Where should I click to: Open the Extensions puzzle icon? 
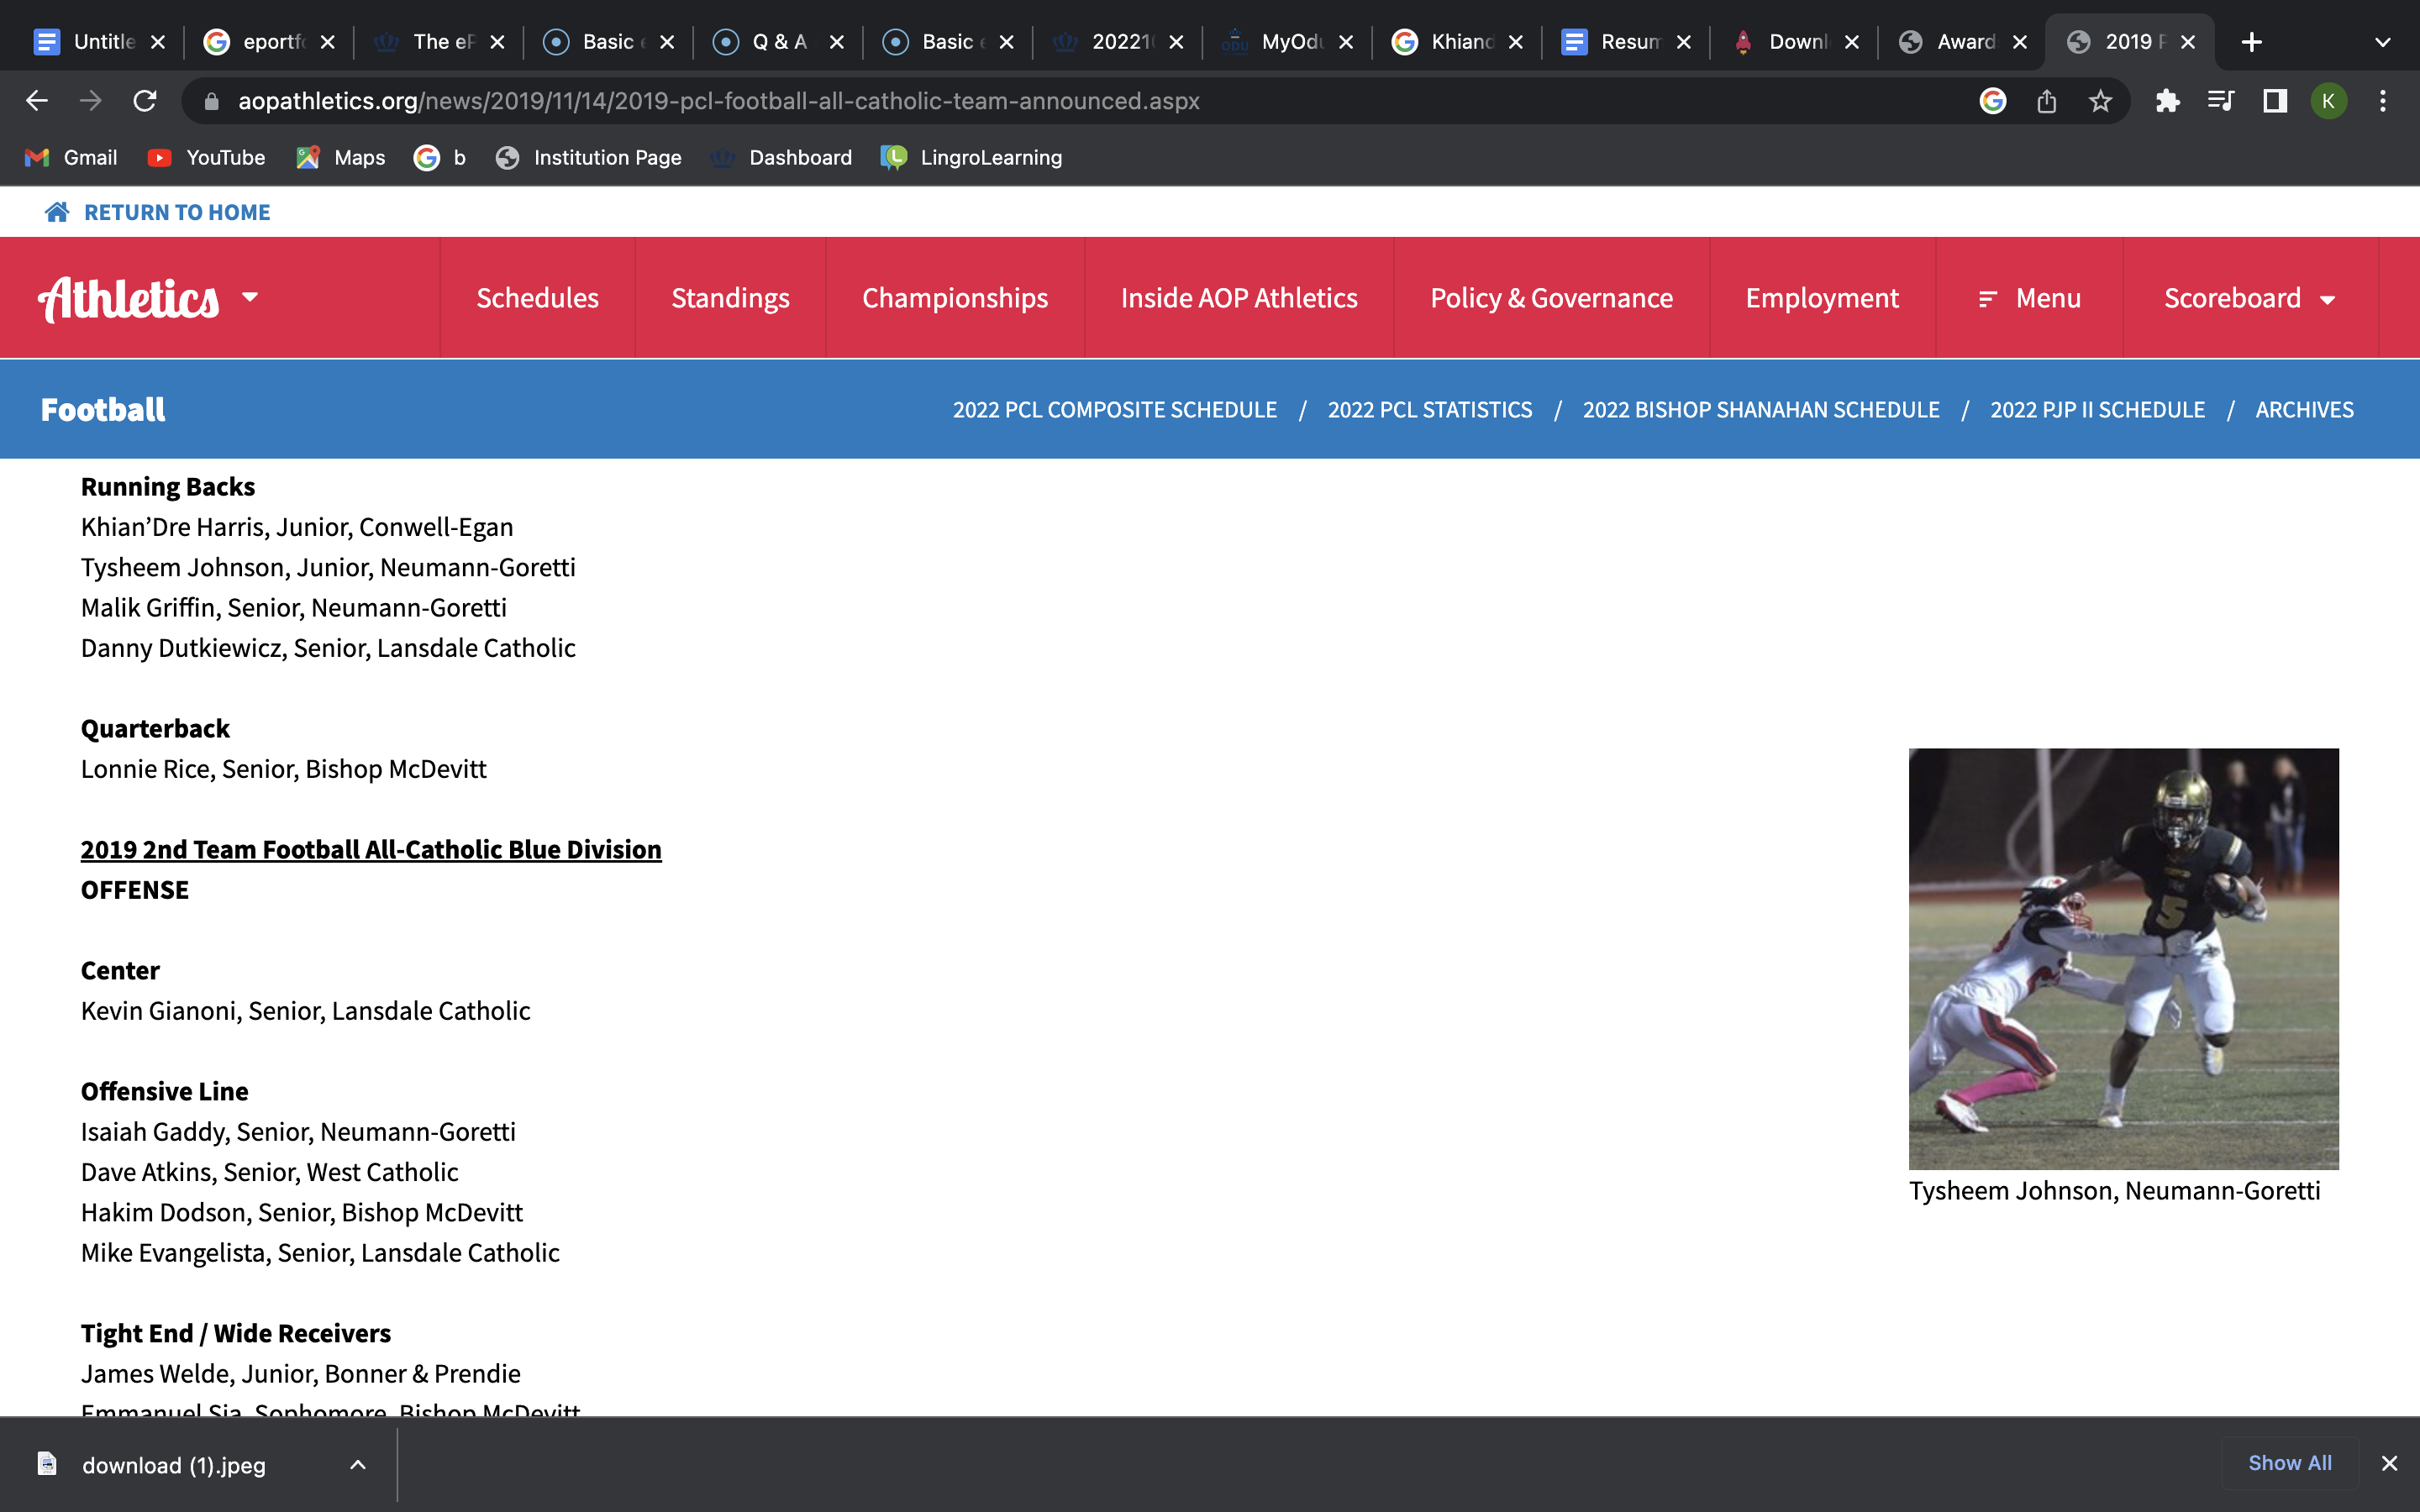point(2167,101)
